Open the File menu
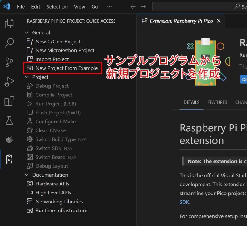Viewport: 247px width, 226px height. (21, 6)
